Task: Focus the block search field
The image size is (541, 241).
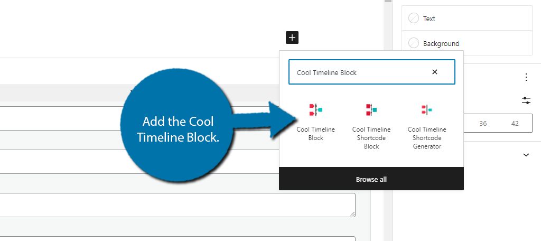Action: click(x=359, y=72)
